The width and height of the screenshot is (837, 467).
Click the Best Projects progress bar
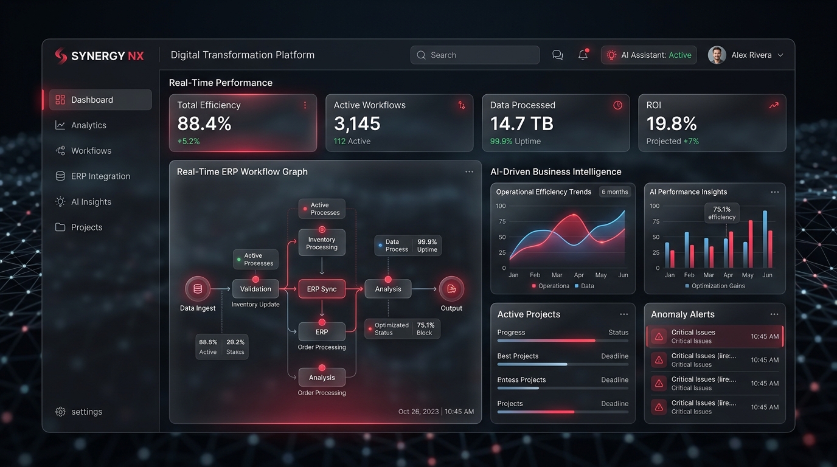point(563,364)
